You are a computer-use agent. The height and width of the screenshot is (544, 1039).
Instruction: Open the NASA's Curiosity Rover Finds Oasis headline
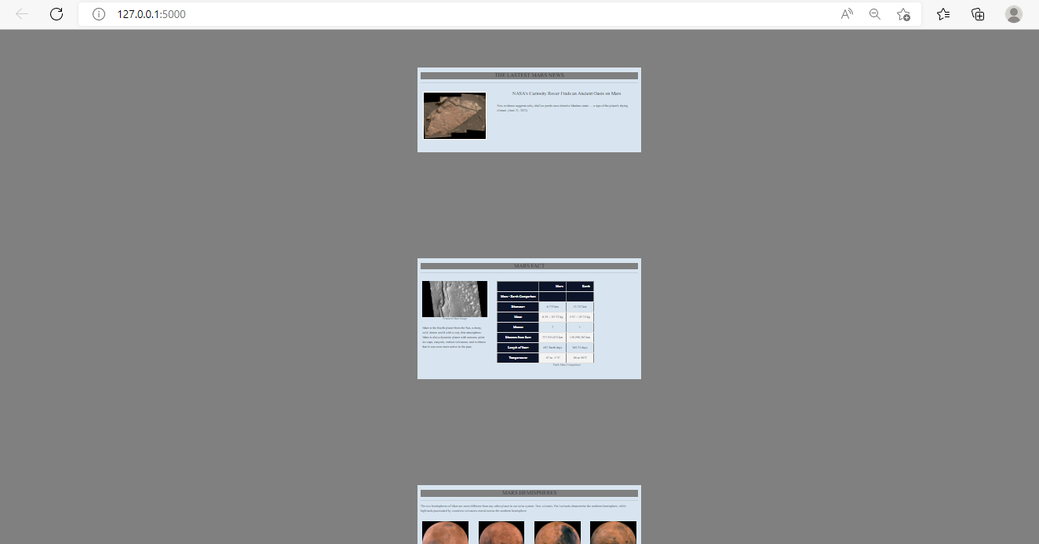pyautogui.click(x=567, y=93)
